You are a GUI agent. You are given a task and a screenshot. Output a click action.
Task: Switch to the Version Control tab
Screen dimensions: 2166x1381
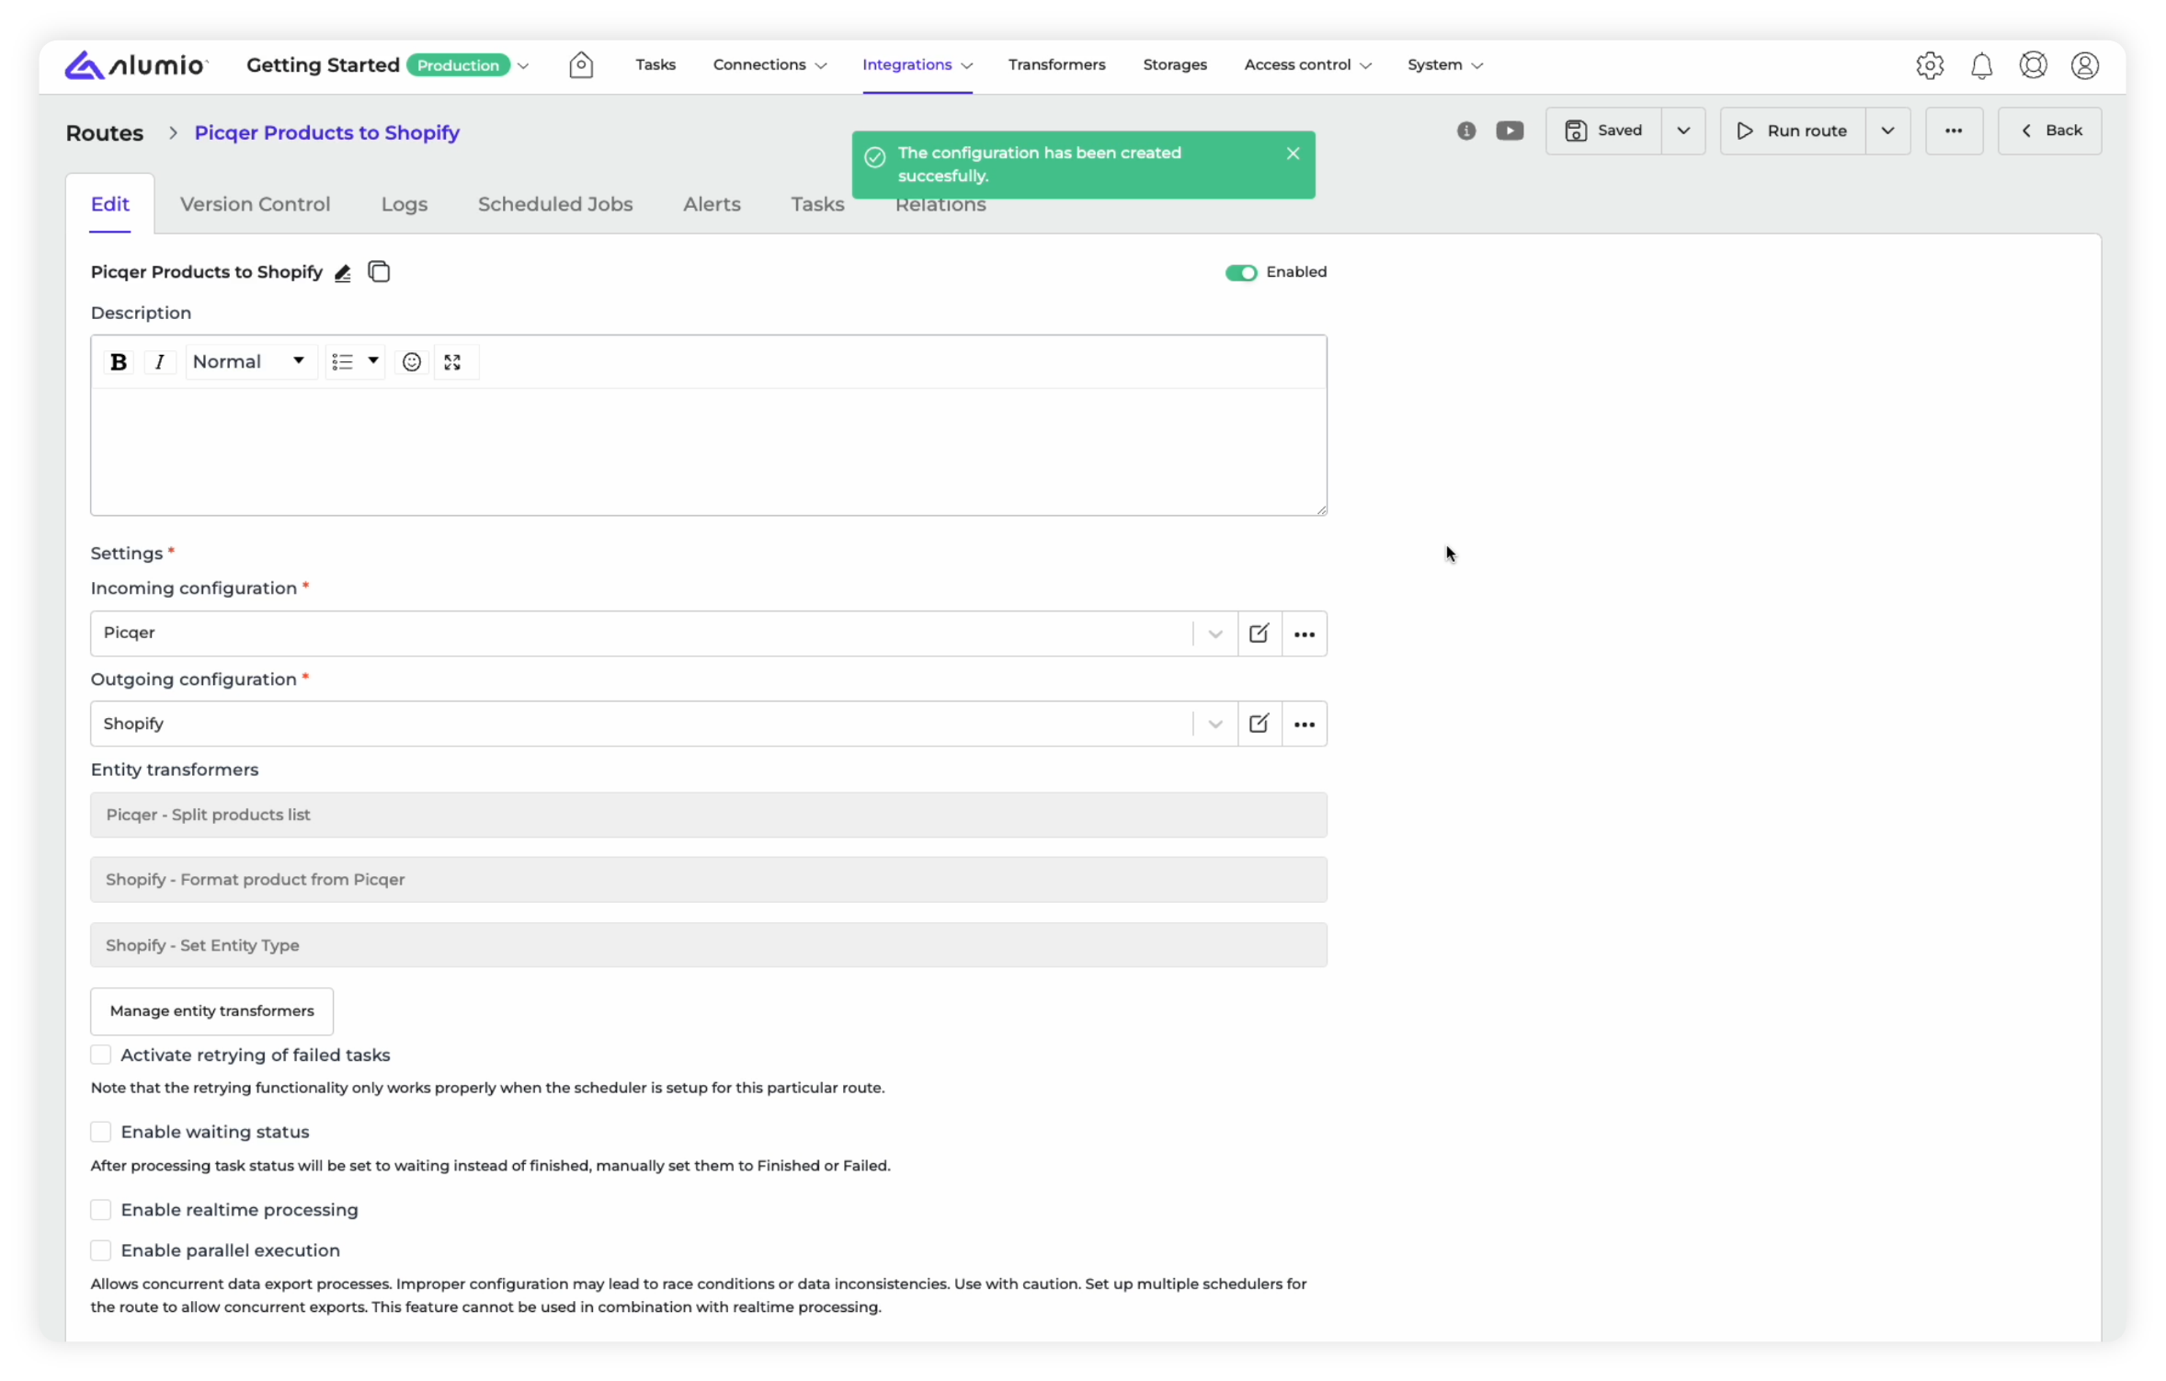[x=255, y=204]
